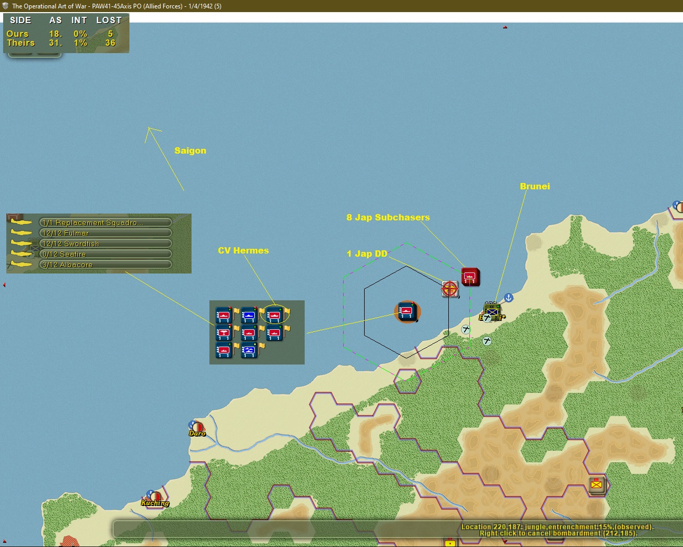Click the 'Location 220,187' status line

(557, 526)
